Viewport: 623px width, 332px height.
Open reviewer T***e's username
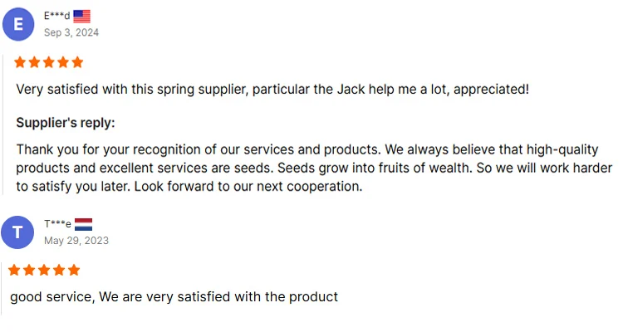(x=57, y=224)
